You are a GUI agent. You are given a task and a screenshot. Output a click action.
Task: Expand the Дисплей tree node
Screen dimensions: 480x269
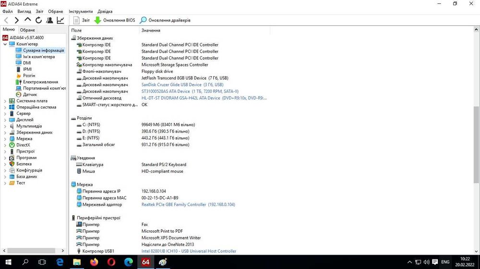(x=5, y=120)
